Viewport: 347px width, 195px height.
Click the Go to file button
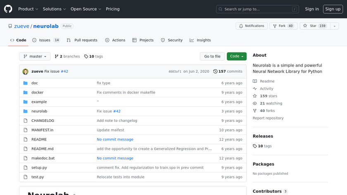point(212,57)
